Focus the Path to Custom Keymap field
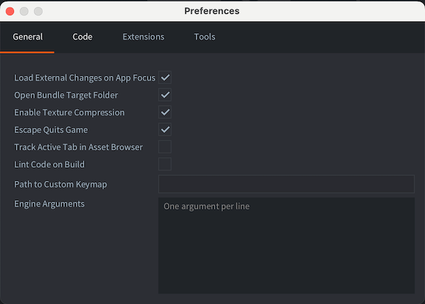This screenshot has width=425, height=304. point(286,184)
